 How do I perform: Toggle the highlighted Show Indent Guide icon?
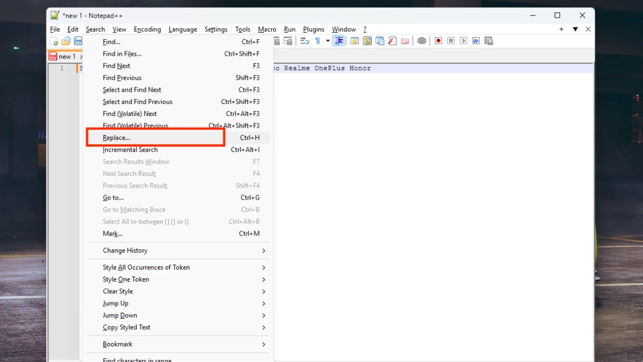[x=338, y=41]
